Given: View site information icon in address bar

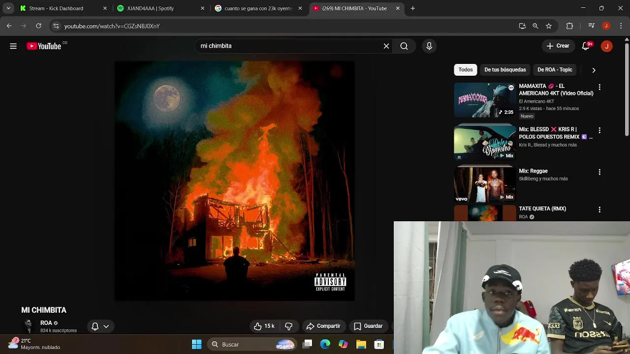Looking at the screenshot, I should 56,26.
